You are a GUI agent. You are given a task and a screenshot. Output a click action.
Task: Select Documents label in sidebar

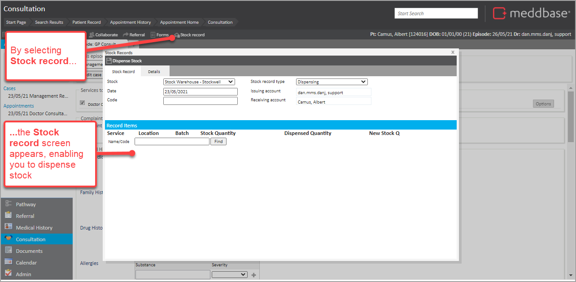point(29,251)
